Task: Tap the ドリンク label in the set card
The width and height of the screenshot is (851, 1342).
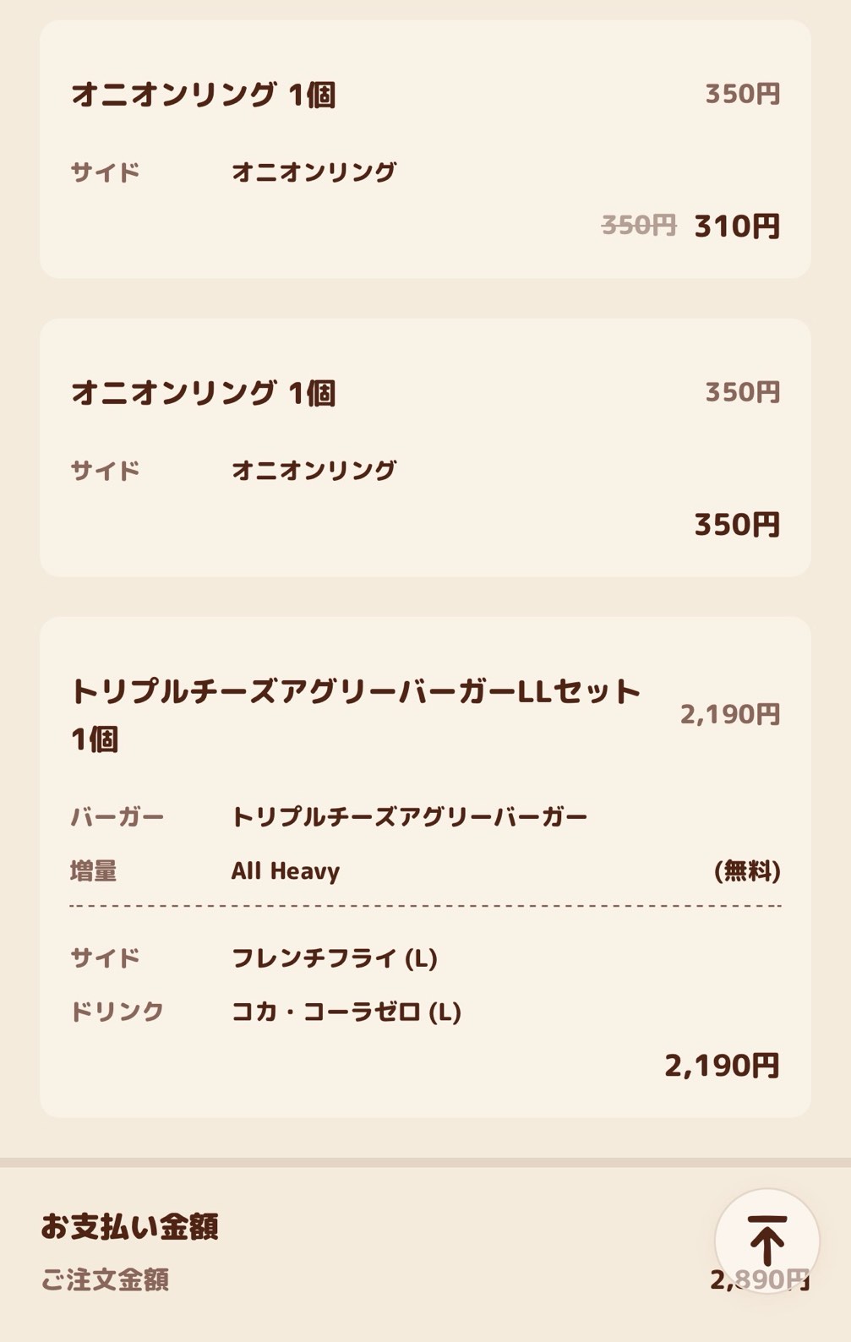Action: 117,1012
